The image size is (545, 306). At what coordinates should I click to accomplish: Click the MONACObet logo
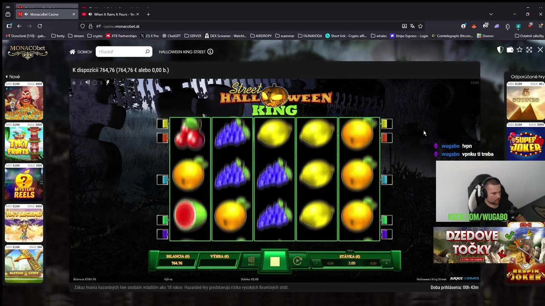point(28,52)
